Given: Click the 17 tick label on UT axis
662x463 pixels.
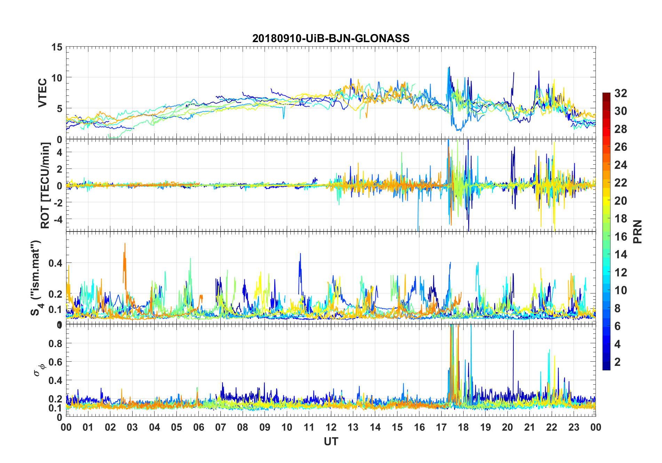Looking at the screenshot, I should click(x=441, y=427).
